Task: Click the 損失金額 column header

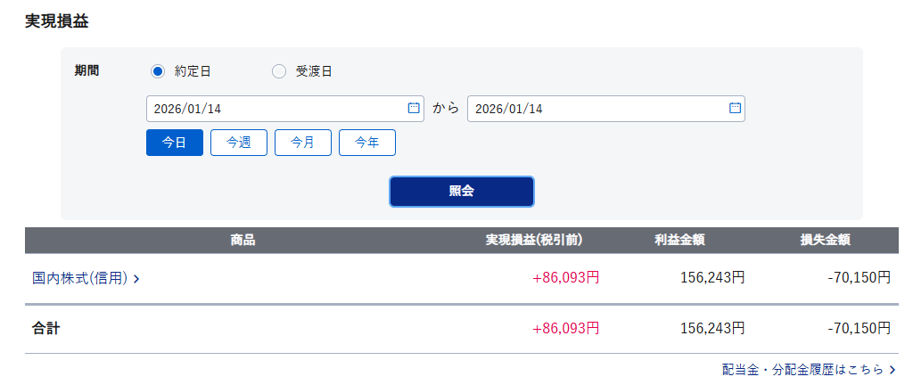Action: click(825, 240)
